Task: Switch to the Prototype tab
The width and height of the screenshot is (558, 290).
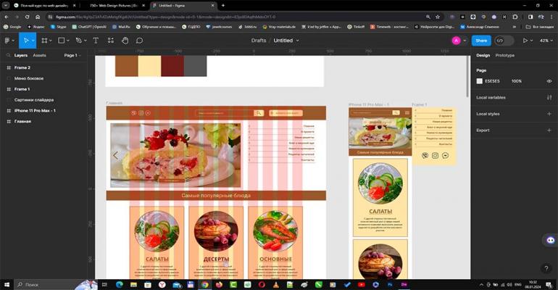Action: click(504, 55)
